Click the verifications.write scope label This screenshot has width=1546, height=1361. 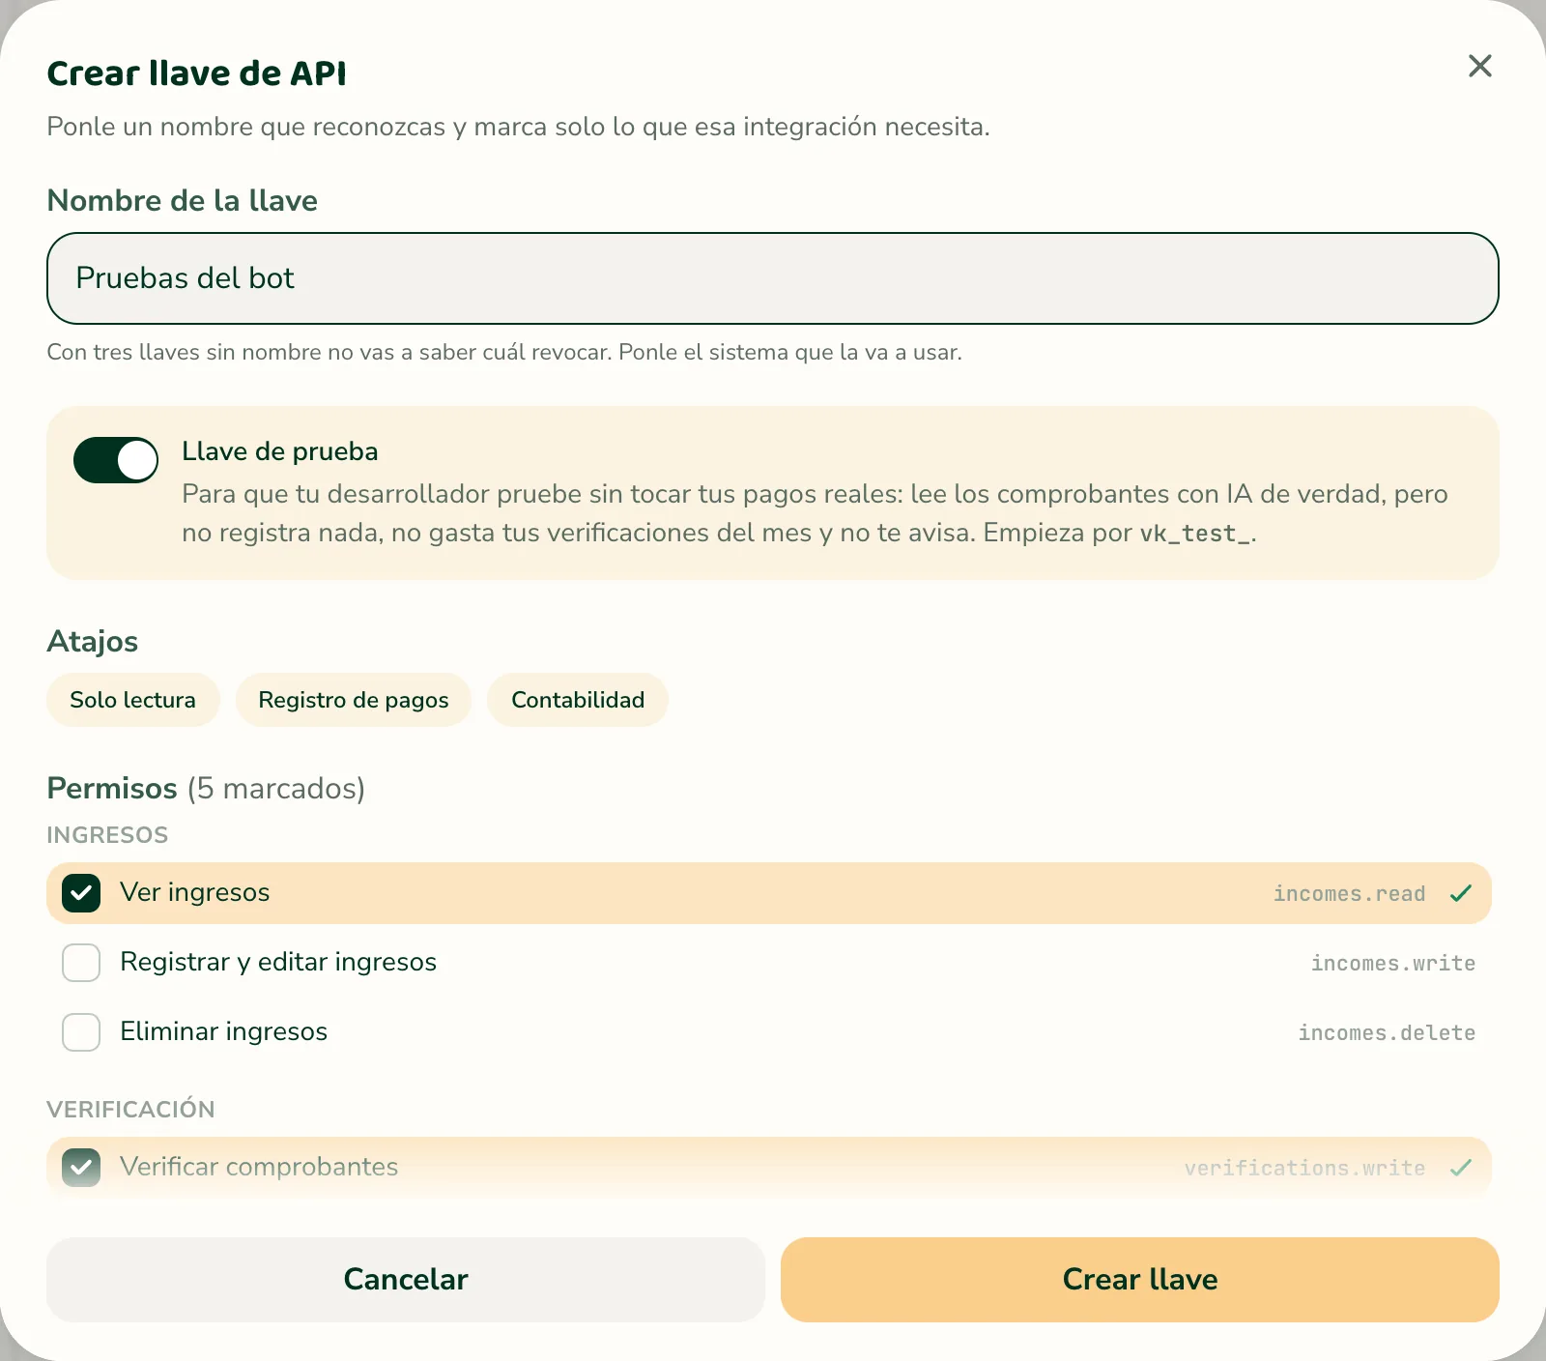1304,1168
